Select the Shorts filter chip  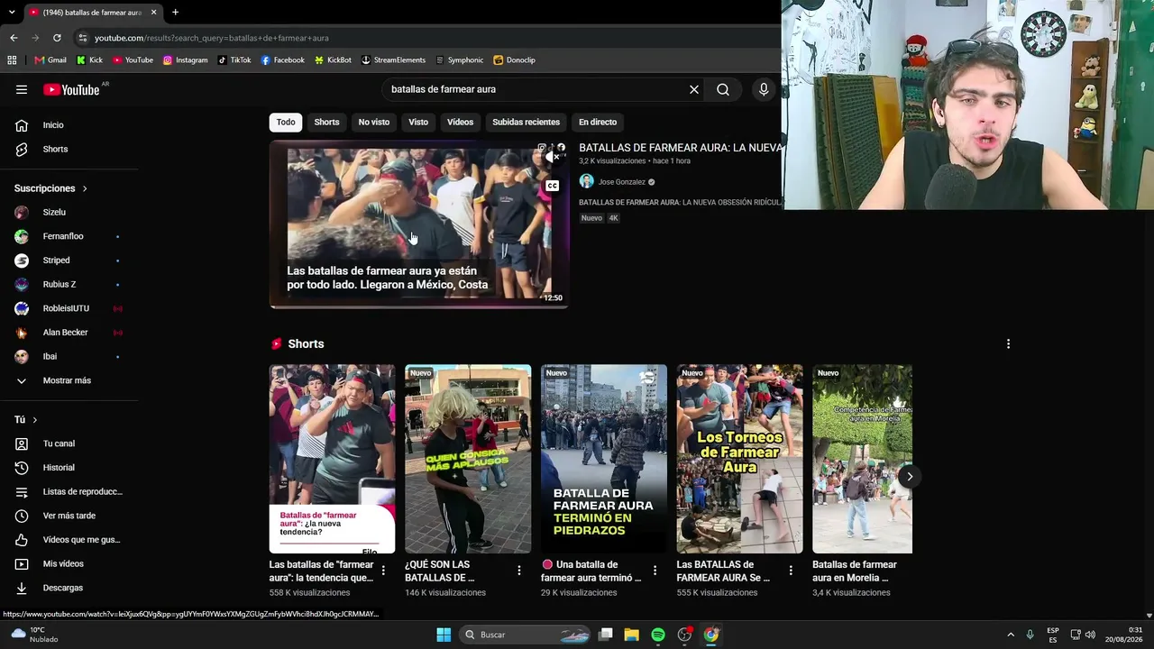326,122
